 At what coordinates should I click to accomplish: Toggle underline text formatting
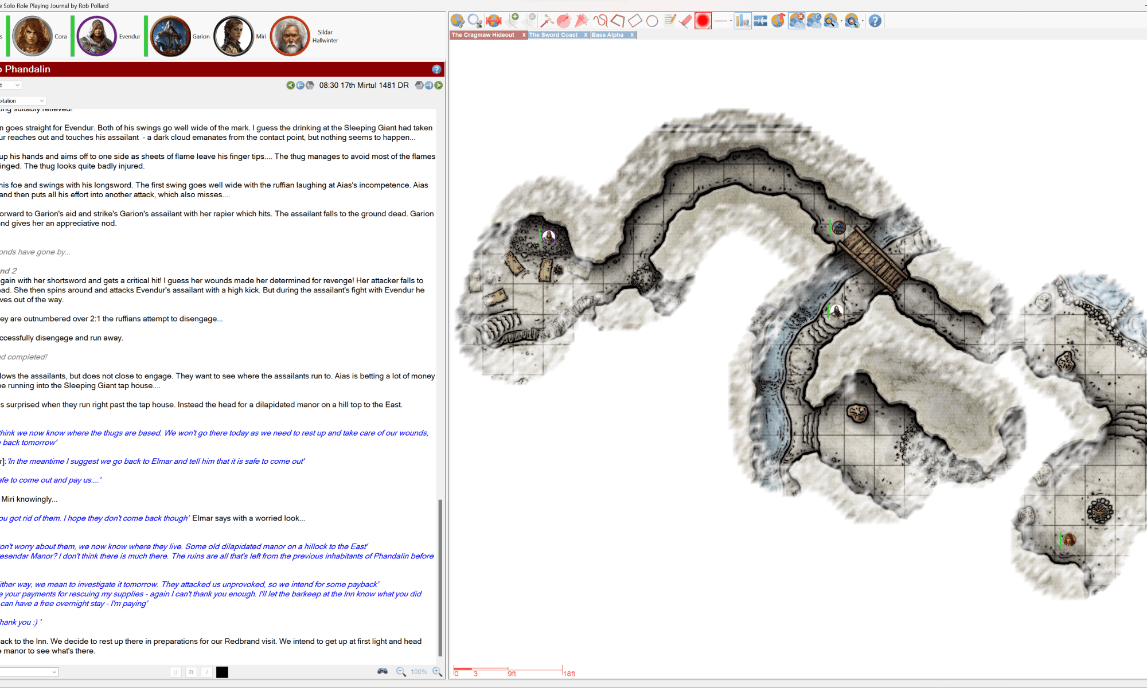pos(175,672)
